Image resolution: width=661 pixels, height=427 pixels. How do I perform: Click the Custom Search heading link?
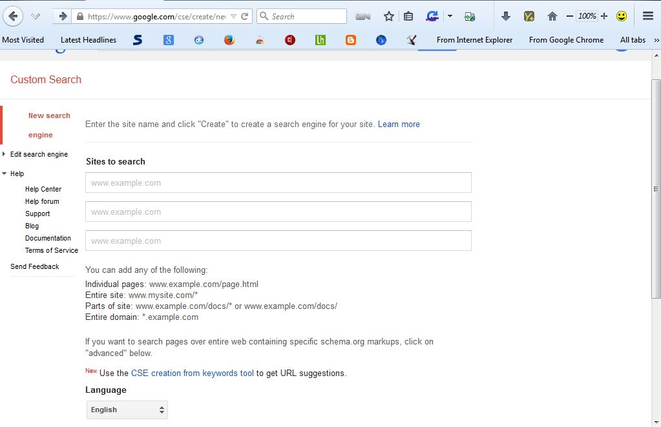click(46, 79)
